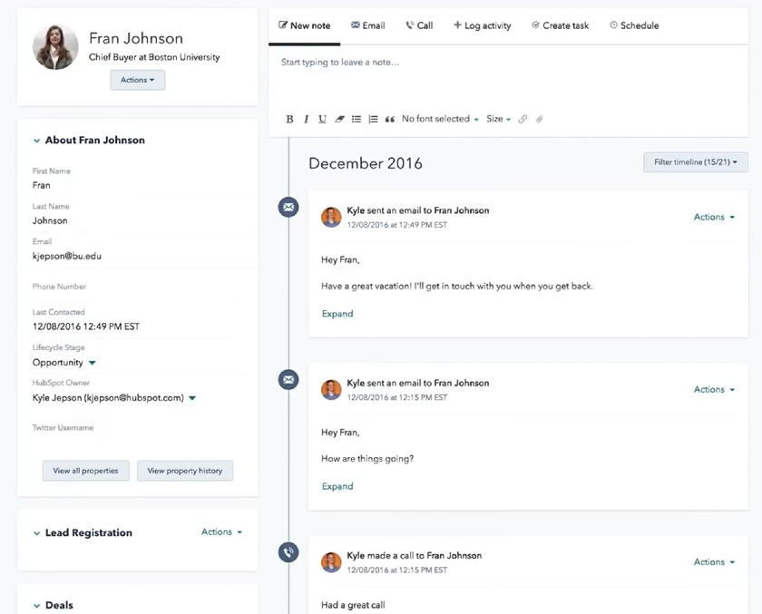Expand Kyle's vacation email message
The width and height of the screenshot is (762, 614).
(337, 313)
